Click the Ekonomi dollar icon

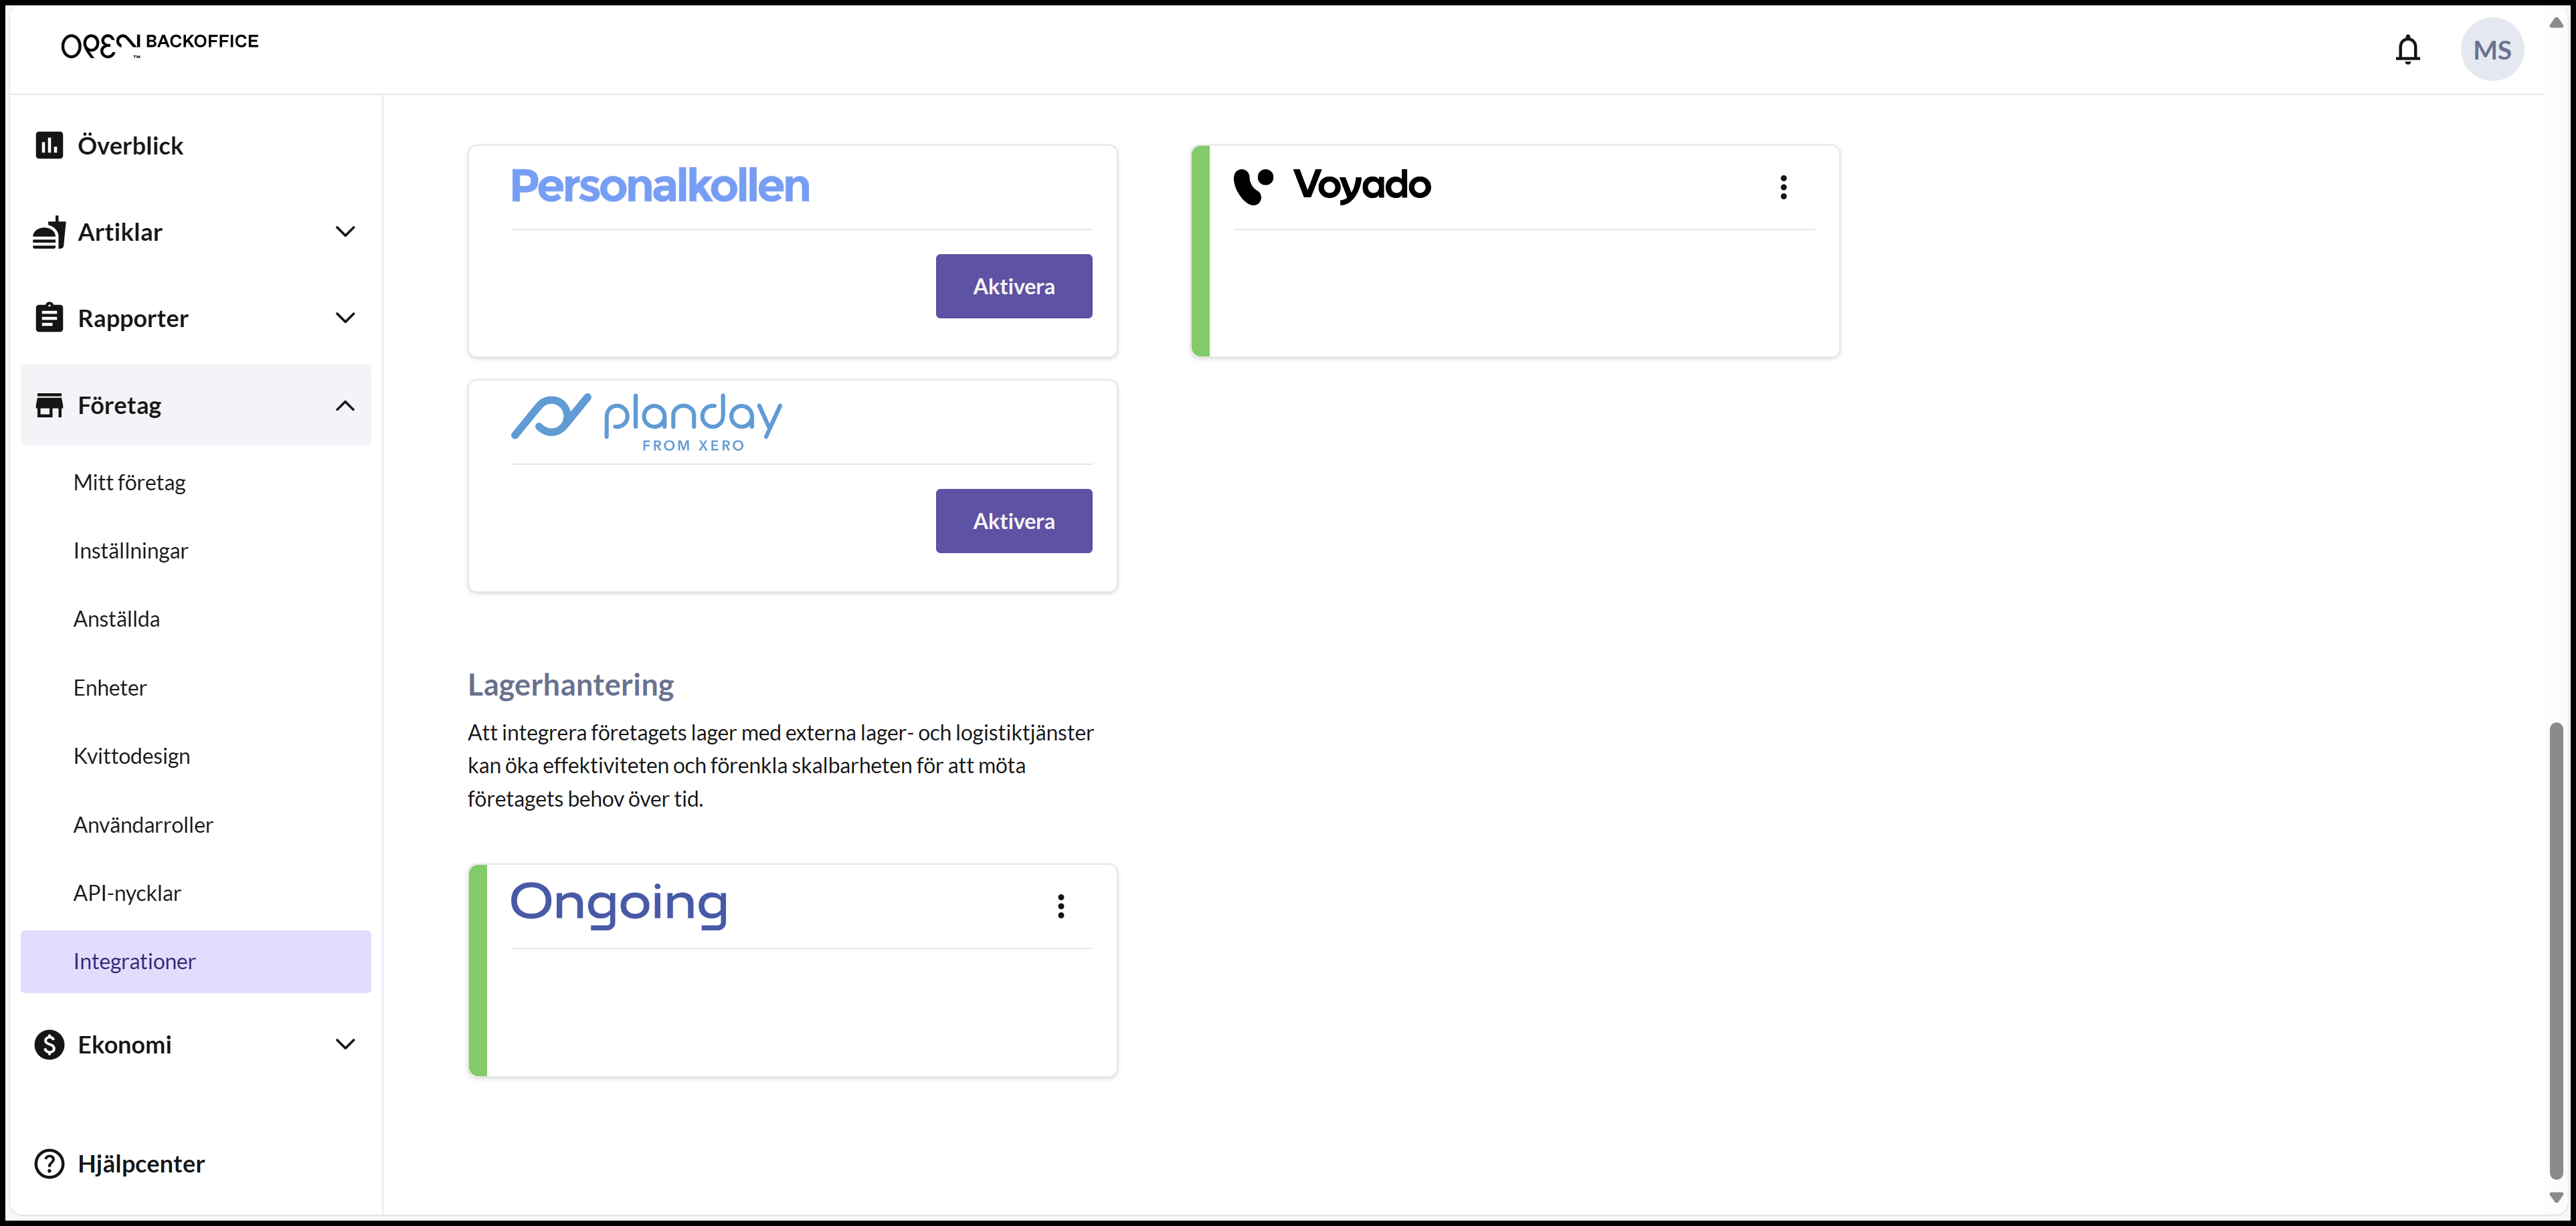(x=49, y=1044)
